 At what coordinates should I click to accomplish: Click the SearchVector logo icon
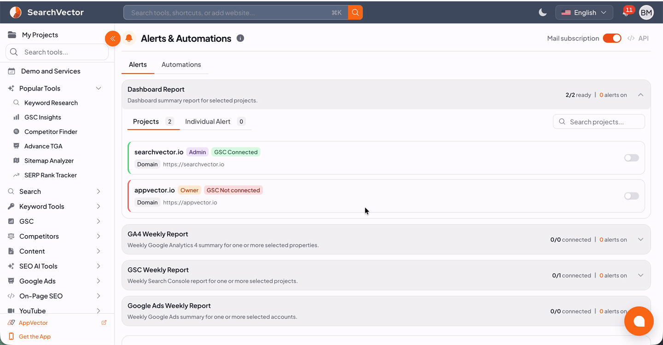(x=16, y=12)
